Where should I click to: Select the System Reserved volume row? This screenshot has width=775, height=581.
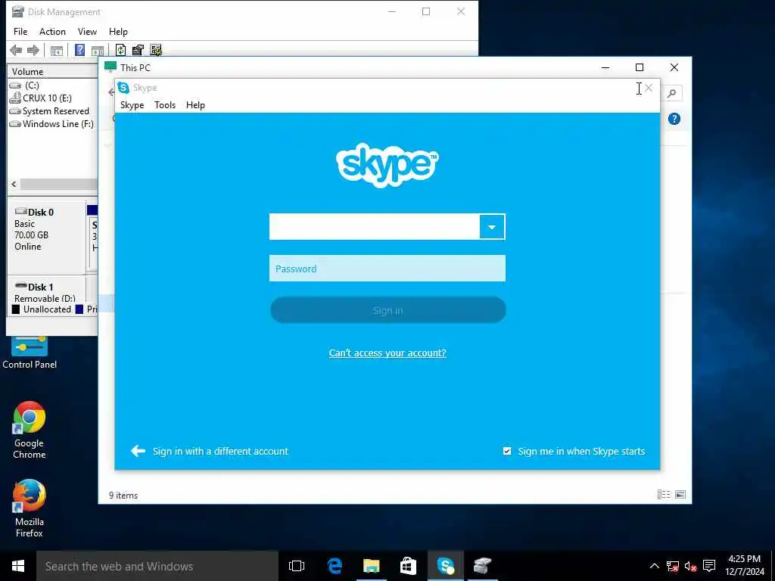point(52,111)
